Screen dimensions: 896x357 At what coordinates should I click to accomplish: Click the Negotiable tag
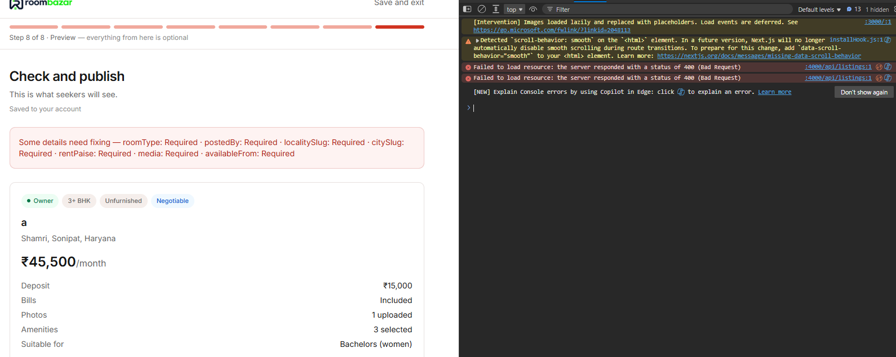(x=172, y=201)
